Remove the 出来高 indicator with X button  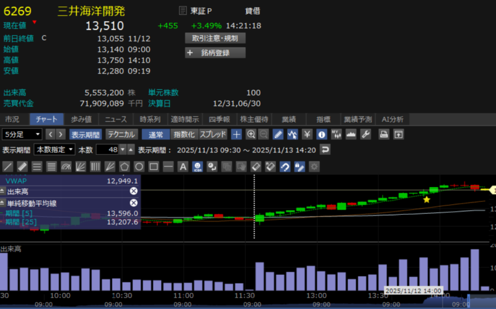coord(133,192)
